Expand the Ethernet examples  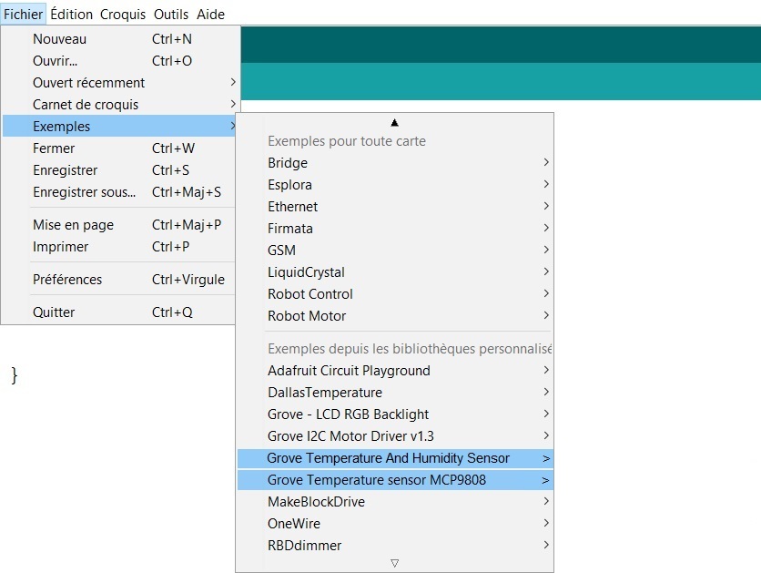pyautogui.click(x=395, y=207)
